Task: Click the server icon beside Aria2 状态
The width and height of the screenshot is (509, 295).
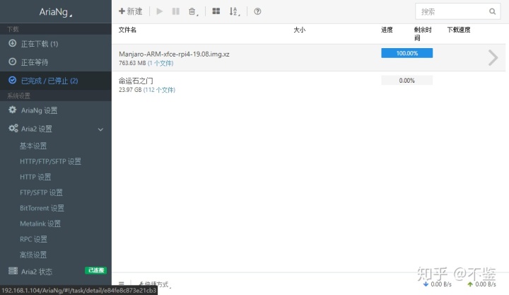Action: pos(13,270)
